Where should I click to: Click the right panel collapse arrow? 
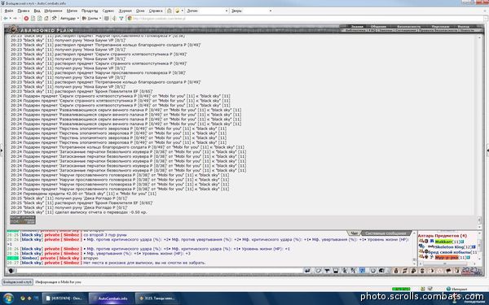click(x=487, y=150)
